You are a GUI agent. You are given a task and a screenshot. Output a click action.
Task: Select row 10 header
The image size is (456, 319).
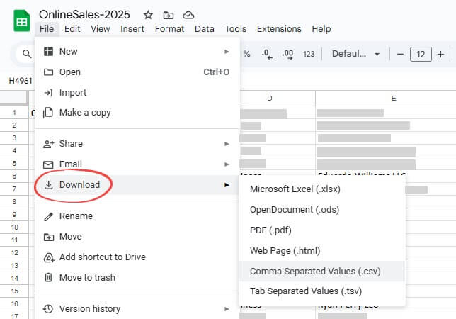(14, 228)
